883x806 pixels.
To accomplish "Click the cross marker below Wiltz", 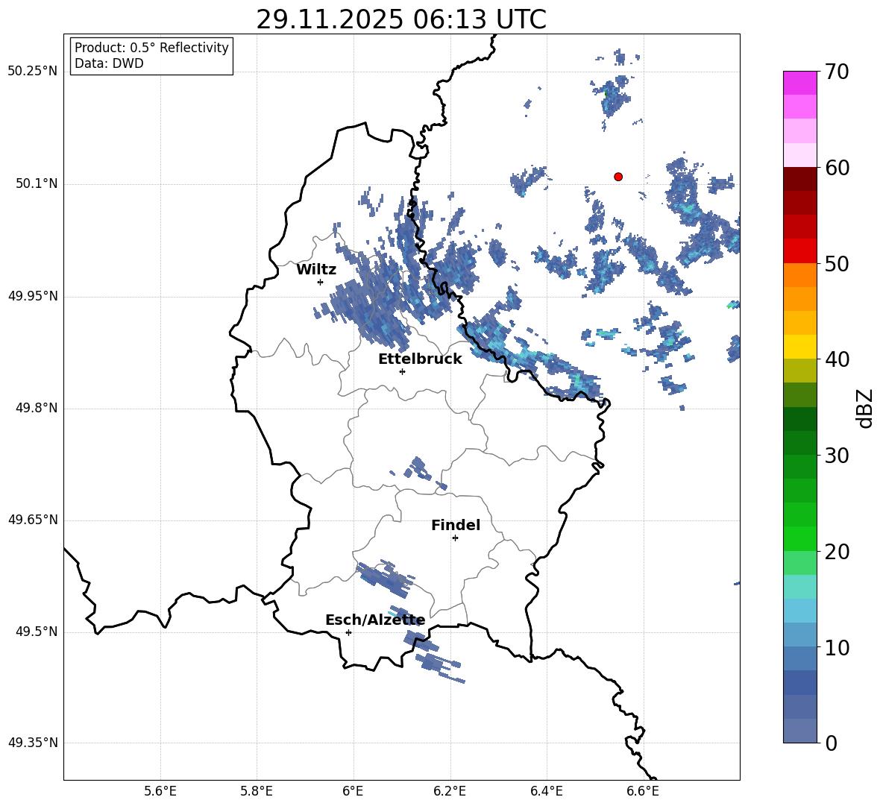I will pos(321,282).
